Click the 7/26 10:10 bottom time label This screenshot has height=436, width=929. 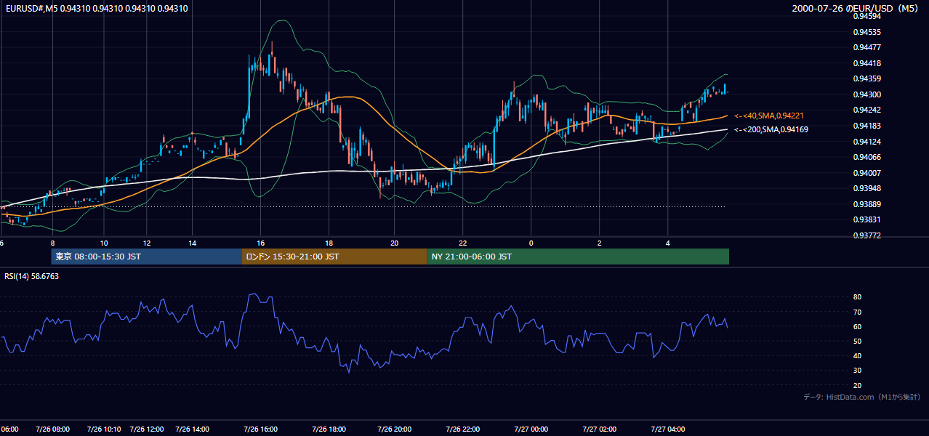click(x=104, y=429)
